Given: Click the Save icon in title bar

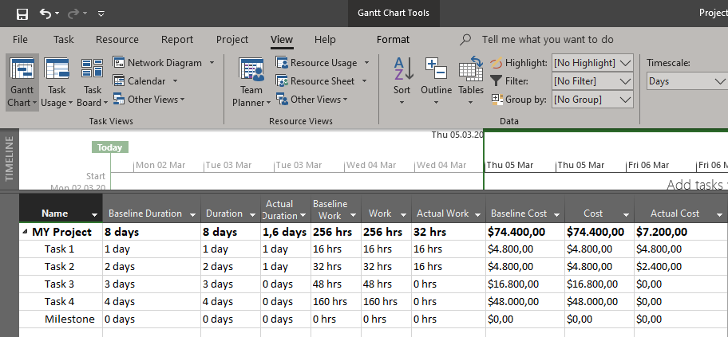Looking at the screenshot, I should [x=22, y=14].
